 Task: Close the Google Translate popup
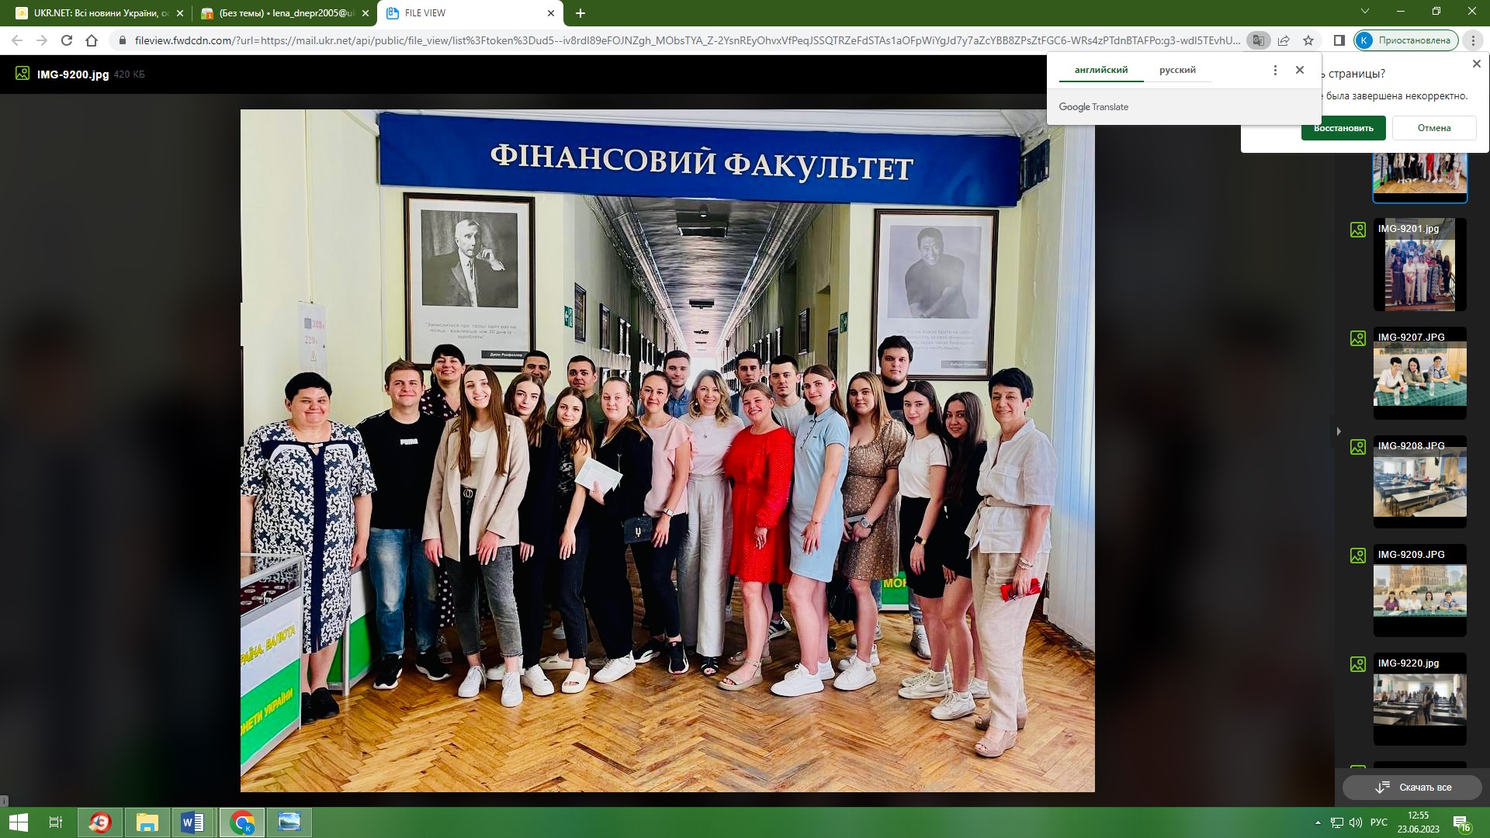(x=1300, y=70)
